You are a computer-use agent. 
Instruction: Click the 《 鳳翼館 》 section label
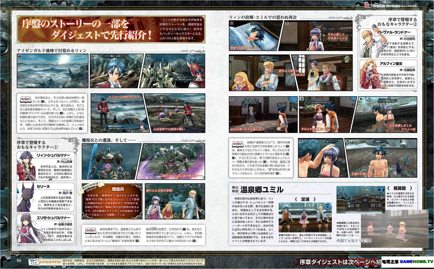(400, 188)
